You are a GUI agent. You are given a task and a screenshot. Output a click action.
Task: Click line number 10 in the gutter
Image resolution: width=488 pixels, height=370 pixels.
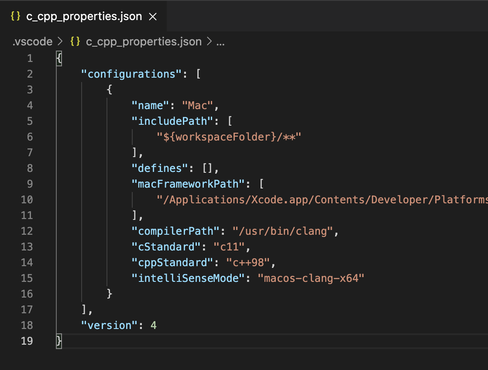pos(27,199)
